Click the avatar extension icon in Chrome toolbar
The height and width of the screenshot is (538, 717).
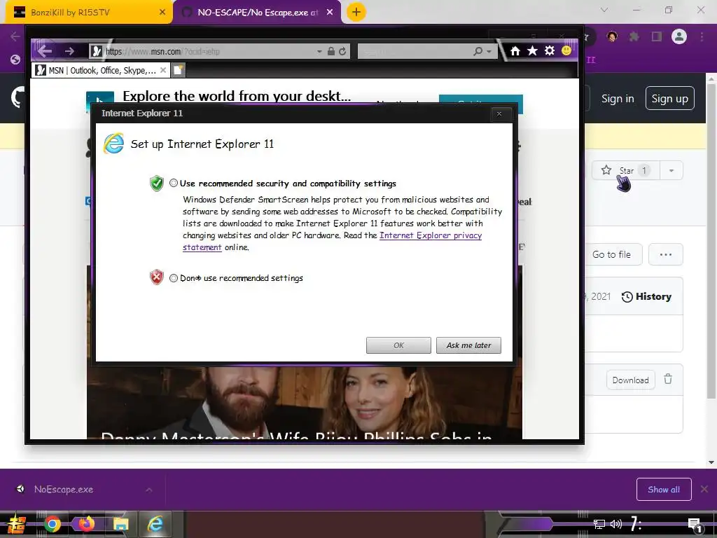[612, 36]
